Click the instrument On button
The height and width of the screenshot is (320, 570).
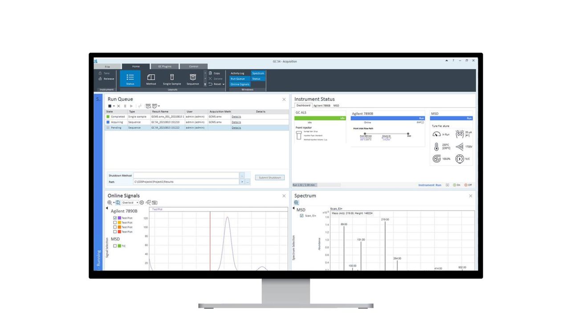(456, 185)
